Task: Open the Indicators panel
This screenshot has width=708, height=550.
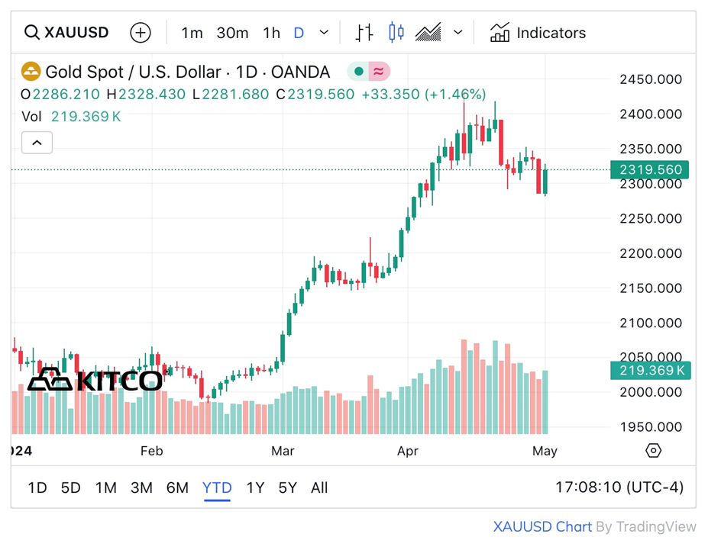Action: coord(538,33)
